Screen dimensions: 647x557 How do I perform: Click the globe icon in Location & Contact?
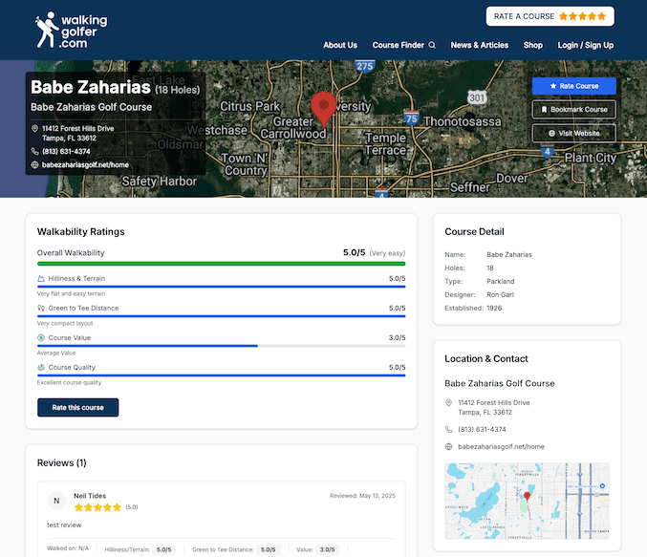pyautogui.click(x=448, y=447)
